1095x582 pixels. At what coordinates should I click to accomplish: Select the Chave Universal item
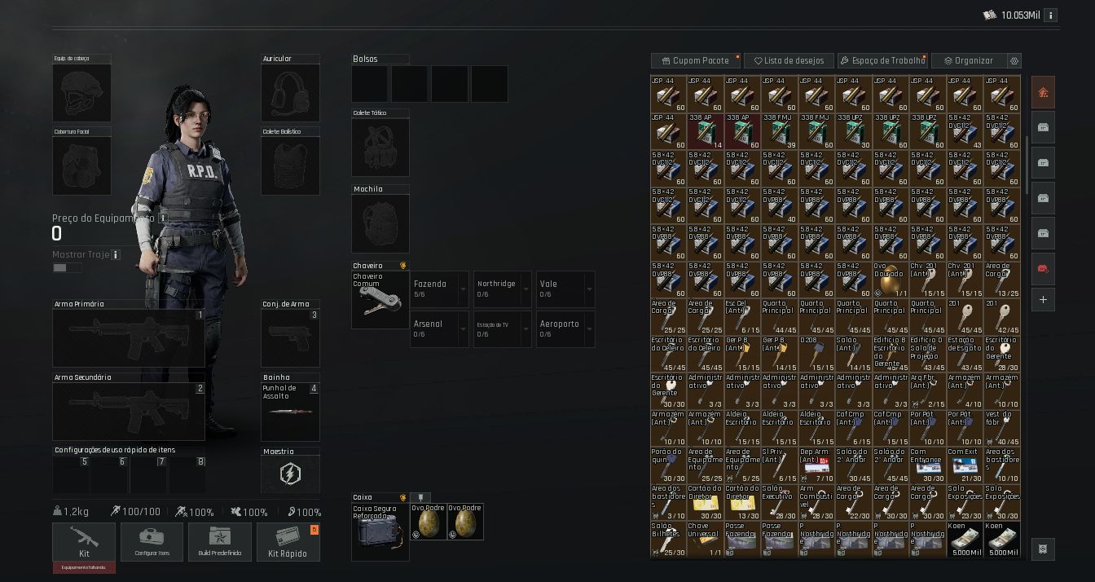[705, 540]
